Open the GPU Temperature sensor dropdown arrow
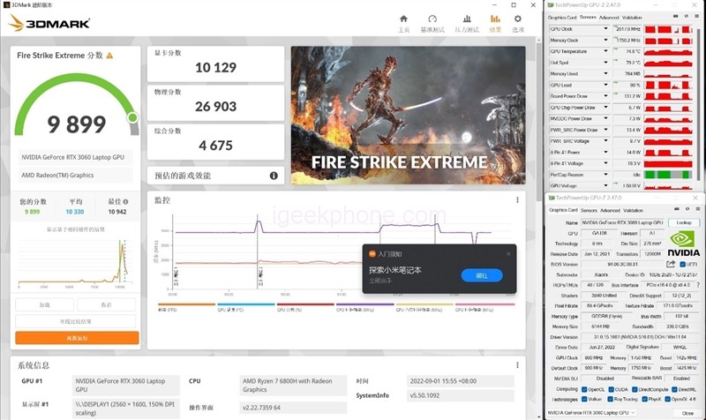The height and width of the screenshot is (420, 706). click(x=606, y=51)
